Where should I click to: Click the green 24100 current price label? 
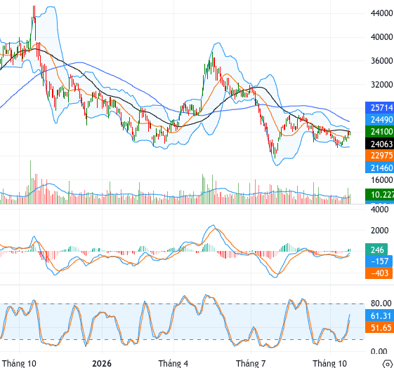379,132
